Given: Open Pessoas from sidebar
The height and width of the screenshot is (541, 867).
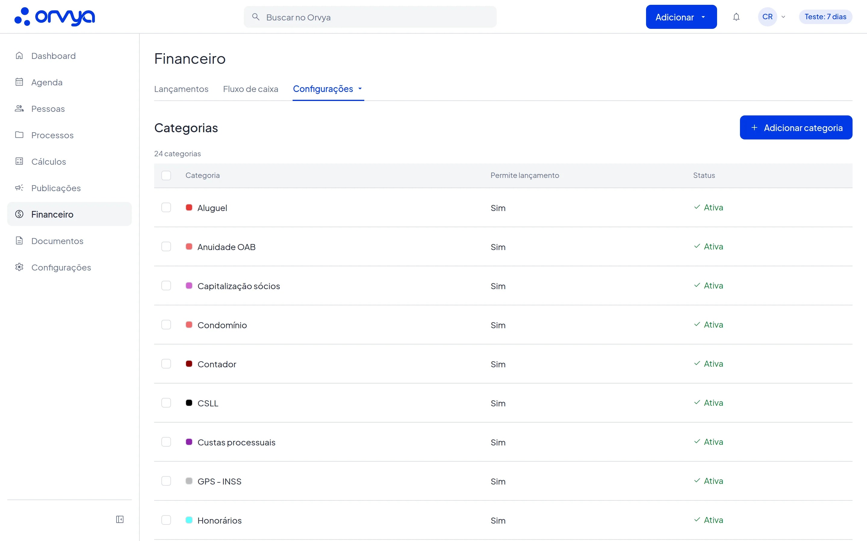Looking at the screenshot, I should point(70,109).
